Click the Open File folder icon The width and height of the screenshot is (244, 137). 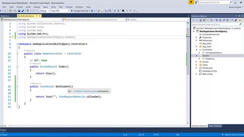tap(15, 11)
